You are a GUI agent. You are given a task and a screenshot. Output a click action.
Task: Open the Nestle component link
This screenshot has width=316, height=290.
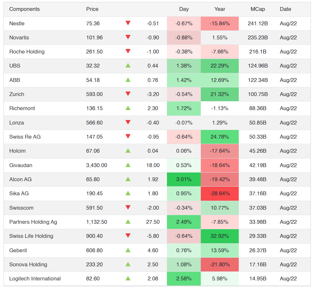pos(17,23)
